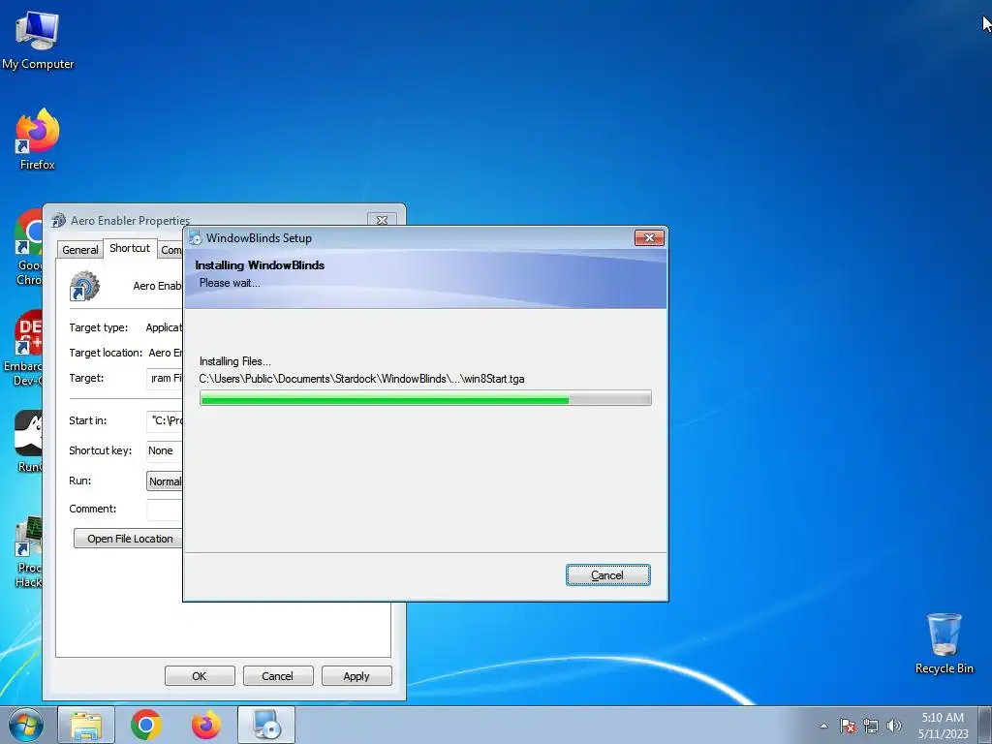Open the Run dropdown showing Normal
Image resolution: width=992 pixels, height=744 pixels.
pos(165,481)
